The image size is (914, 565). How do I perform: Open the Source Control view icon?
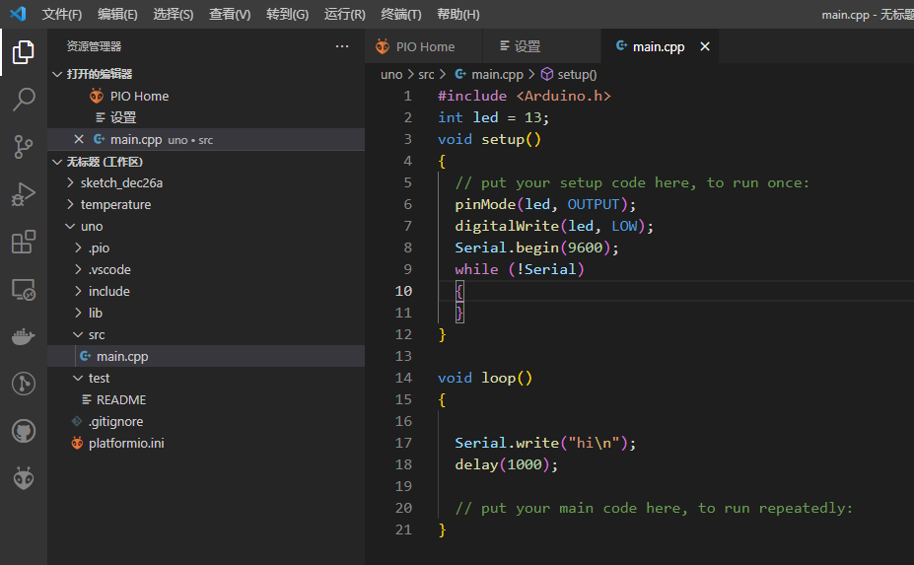coord(24,147)
